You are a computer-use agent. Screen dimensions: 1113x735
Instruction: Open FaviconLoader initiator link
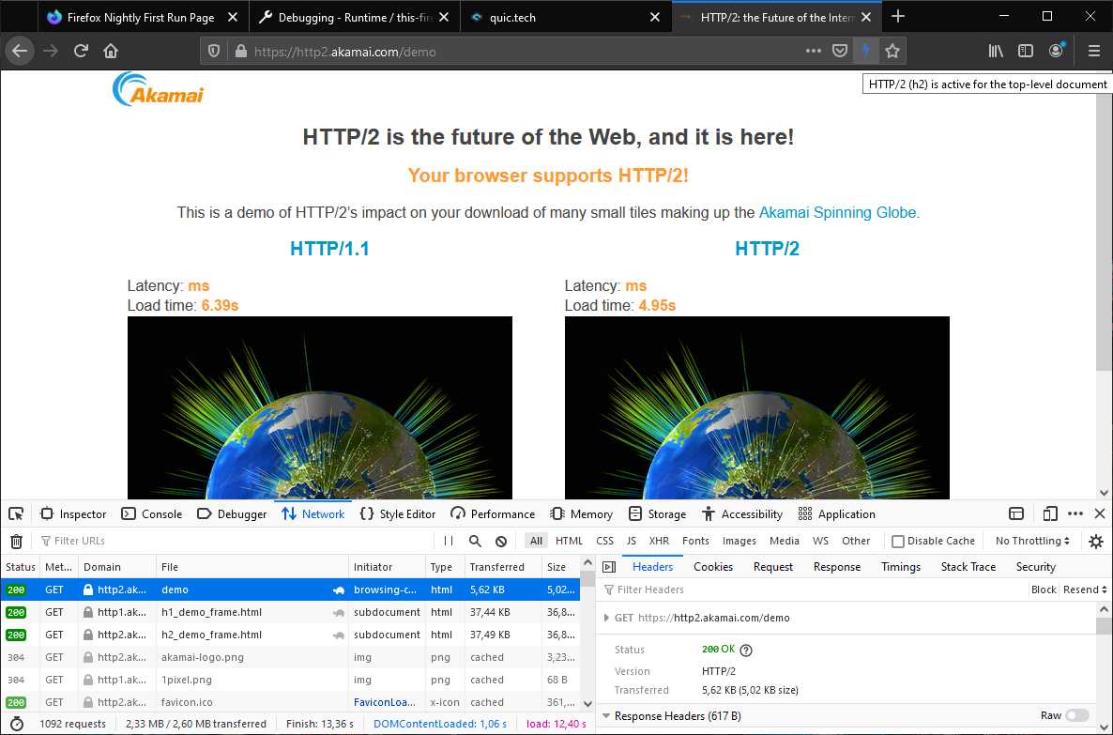pos(385,702)
